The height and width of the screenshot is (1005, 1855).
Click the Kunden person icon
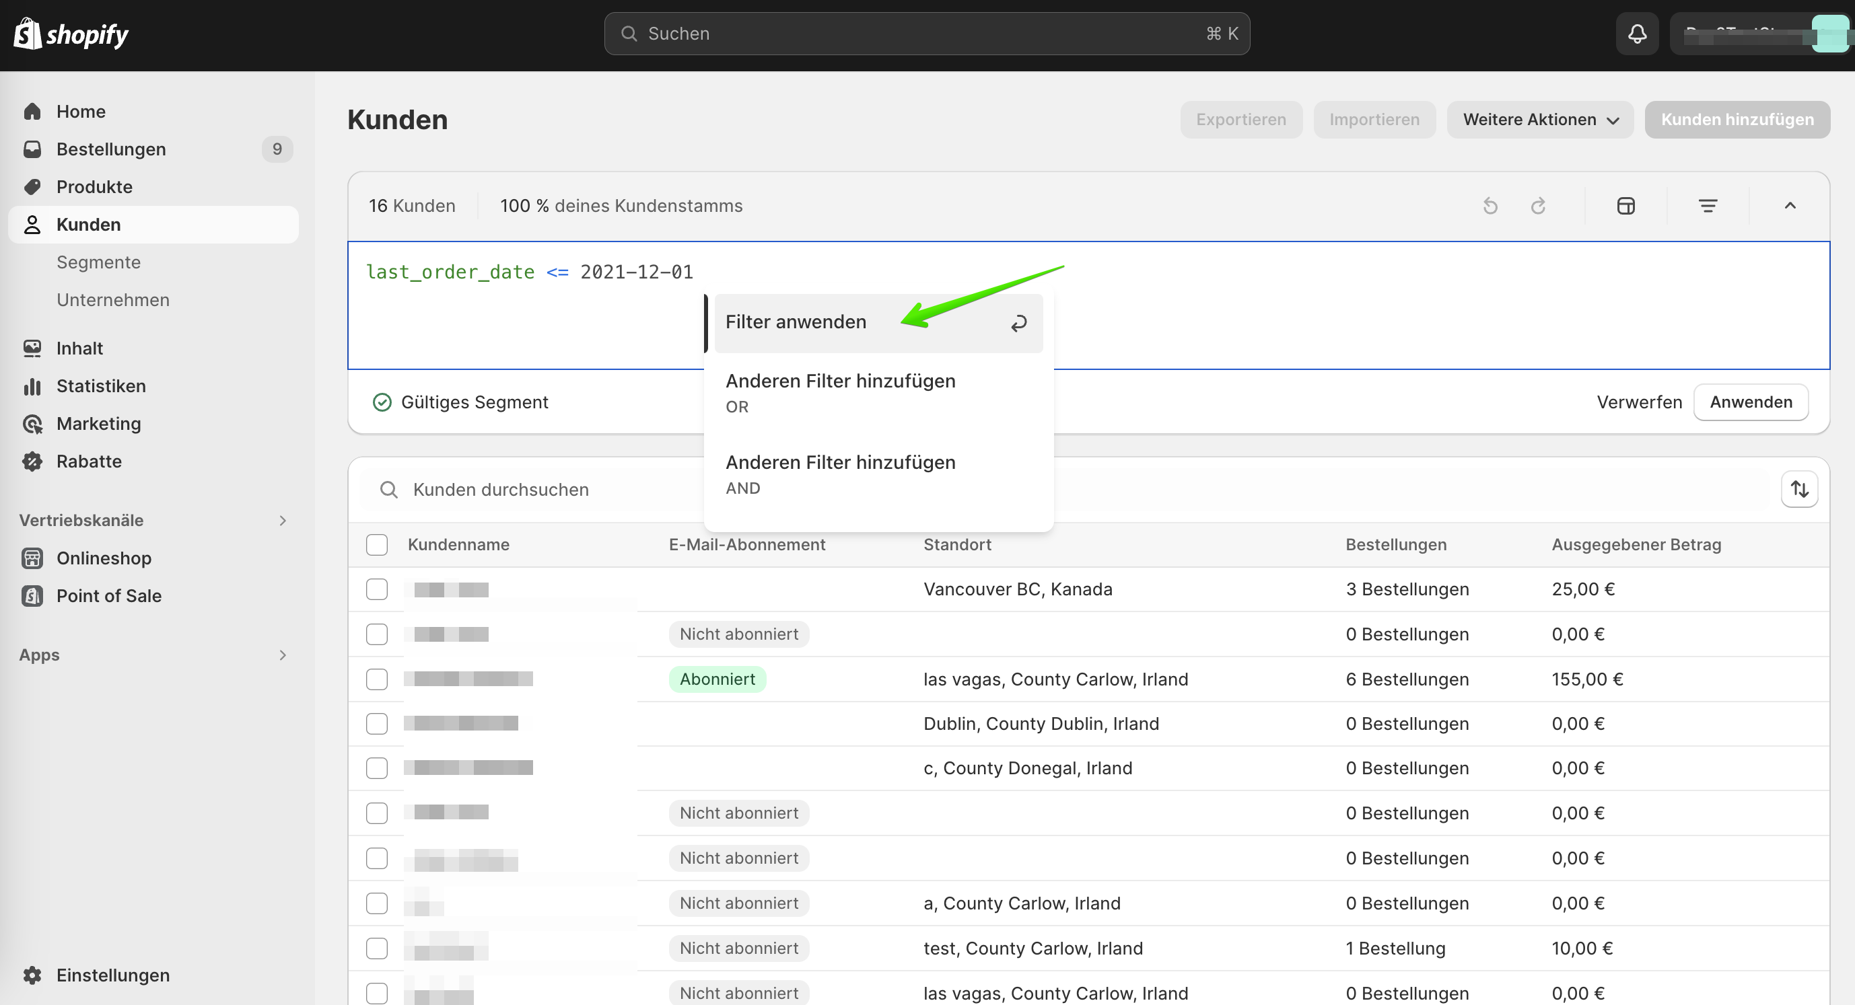click(x=32, y=225)
